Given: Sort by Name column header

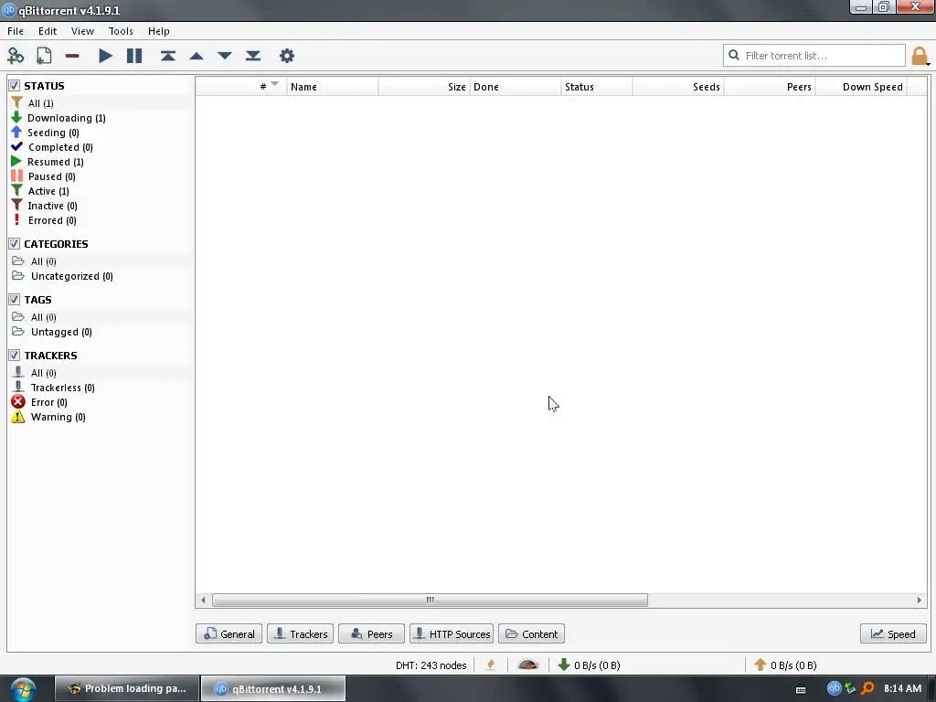Looking at the screenshot, I should click(333, 87).
